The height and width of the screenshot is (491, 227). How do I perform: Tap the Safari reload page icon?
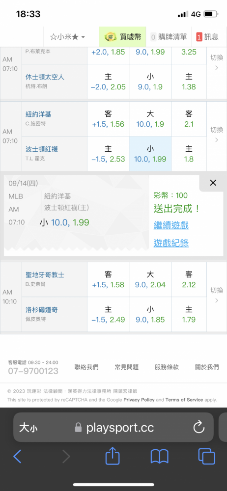pyautogui.click(x=199, y=427)
